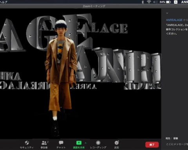Open the Participants panel icon
The width and height of the screenshot is (188, 150).
(44, 143)
